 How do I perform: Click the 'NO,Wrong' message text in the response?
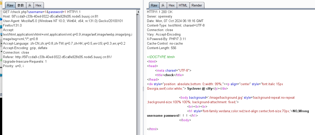click(300, 111)
